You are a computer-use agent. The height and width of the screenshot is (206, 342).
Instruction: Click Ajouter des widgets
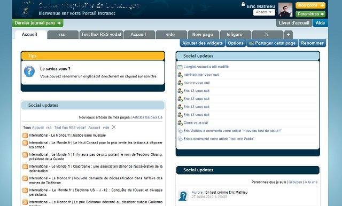[202, 43]
